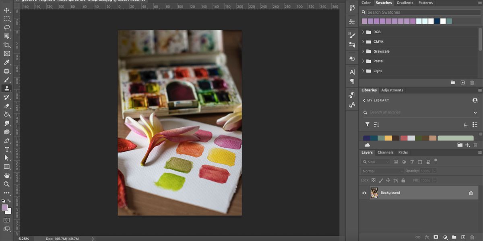483x241 pixels.
Task: Expand the RGB swatch group
Action: (x=363, y=32)
